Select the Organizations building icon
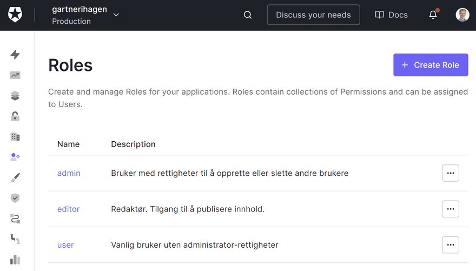This screenshot has height=271, width=476. [x=15, y=137]
